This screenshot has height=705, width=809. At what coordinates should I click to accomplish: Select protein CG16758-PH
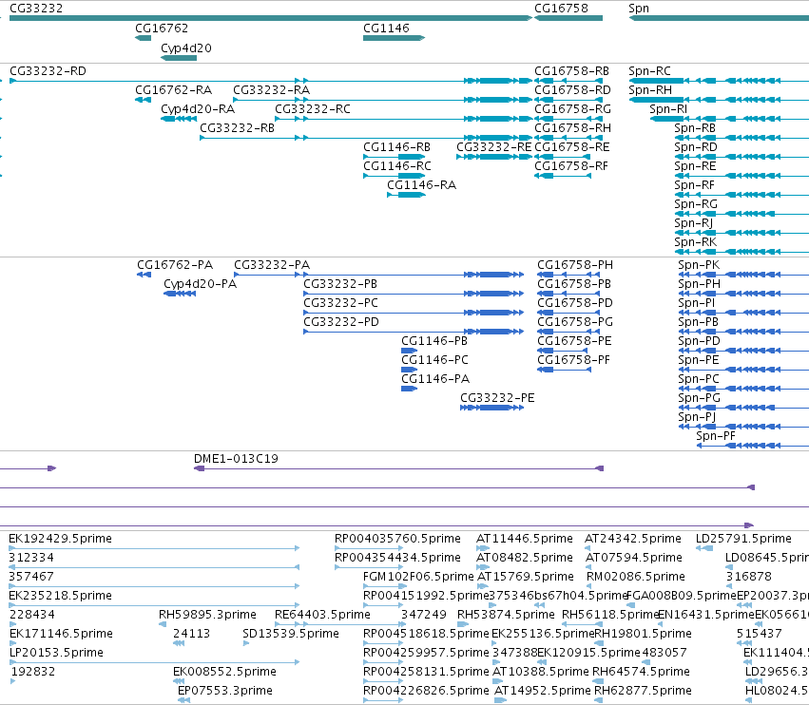click(575, 265)
